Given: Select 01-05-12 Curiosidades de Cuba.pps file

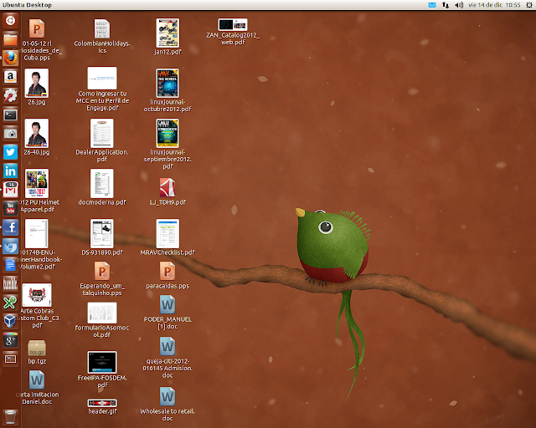Looking at the screenshot, I should pos(37,39).
